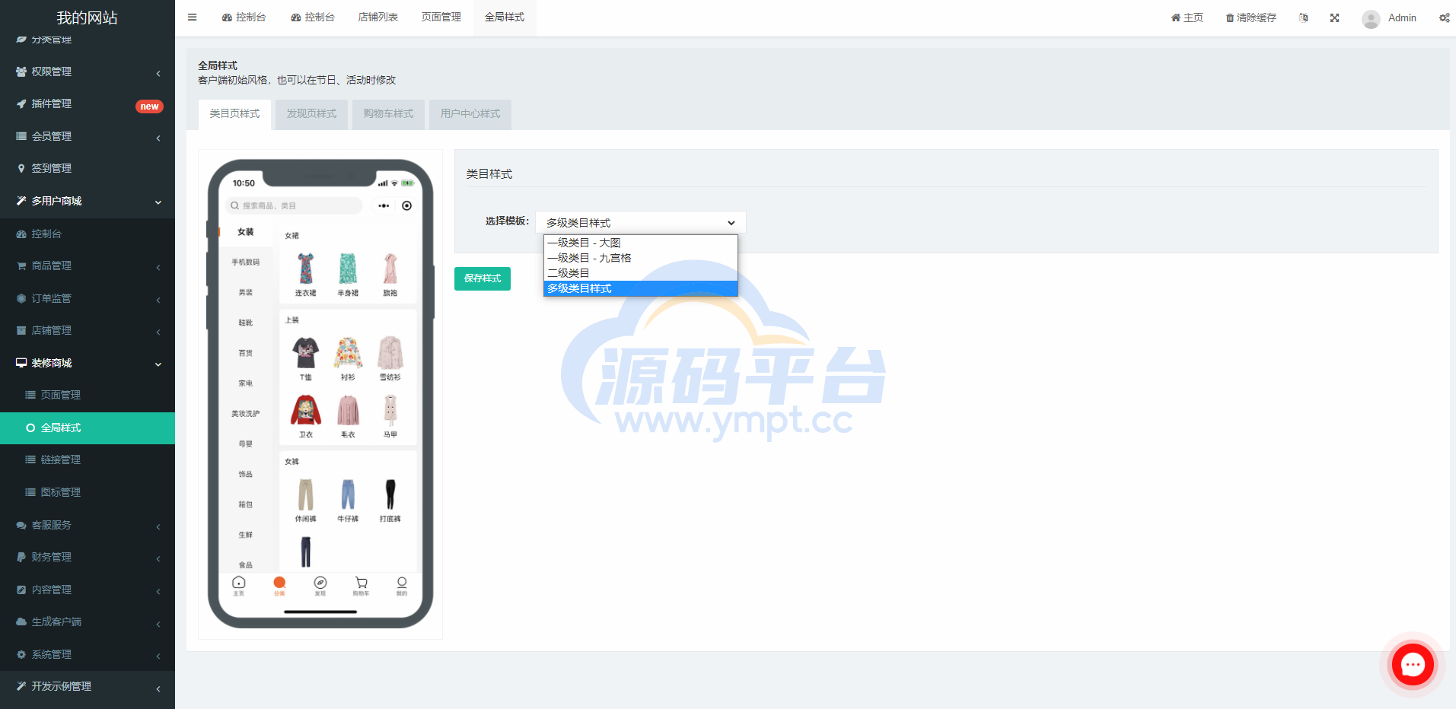Click the phone preview search box
Screen dimensions: 1456x709
click(294, 205)
